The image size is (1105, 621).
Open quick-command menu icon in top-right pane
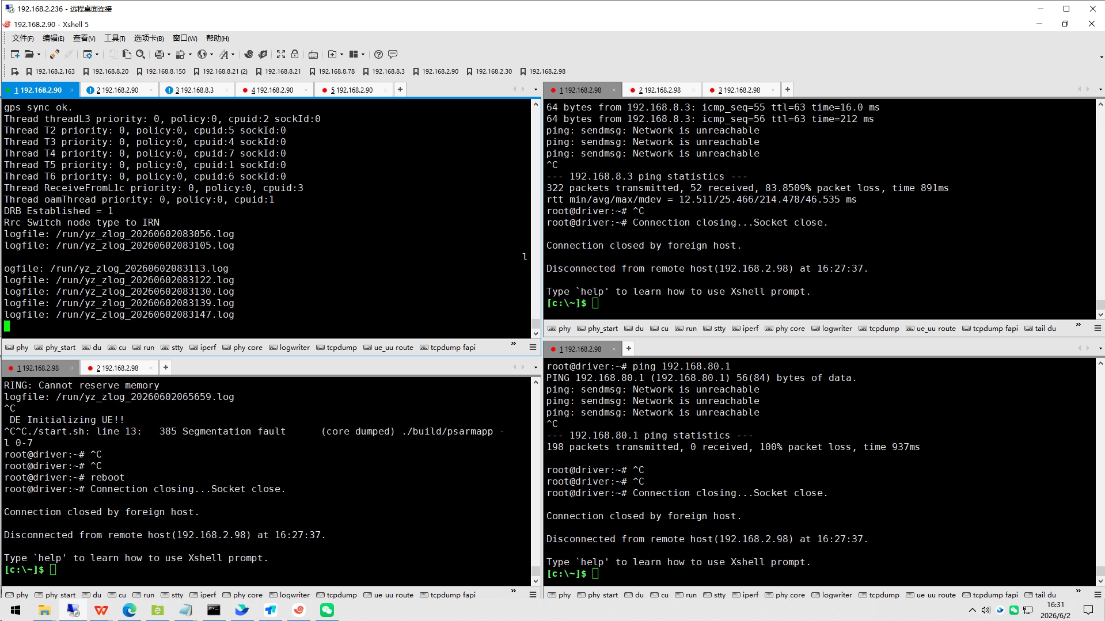point(1098,328)
